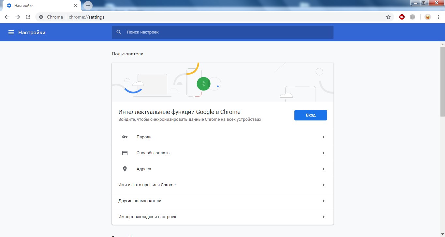Viewport: 445px width, 237px height.
Task: Reload the settings page
Action: (x=28, y=17)
